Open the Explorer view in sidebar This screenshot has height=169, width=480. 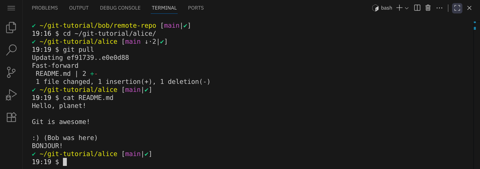coord(11,27)
